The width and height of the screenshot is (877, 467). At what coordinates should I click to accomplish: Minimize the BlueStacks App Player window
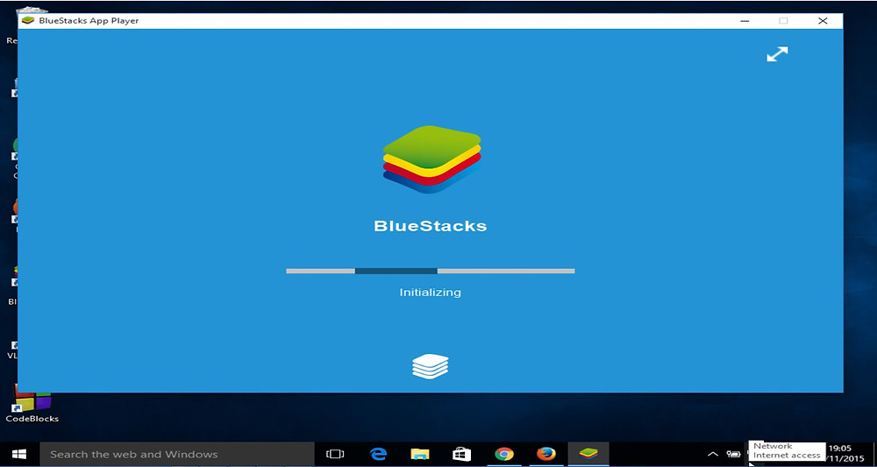745,21
